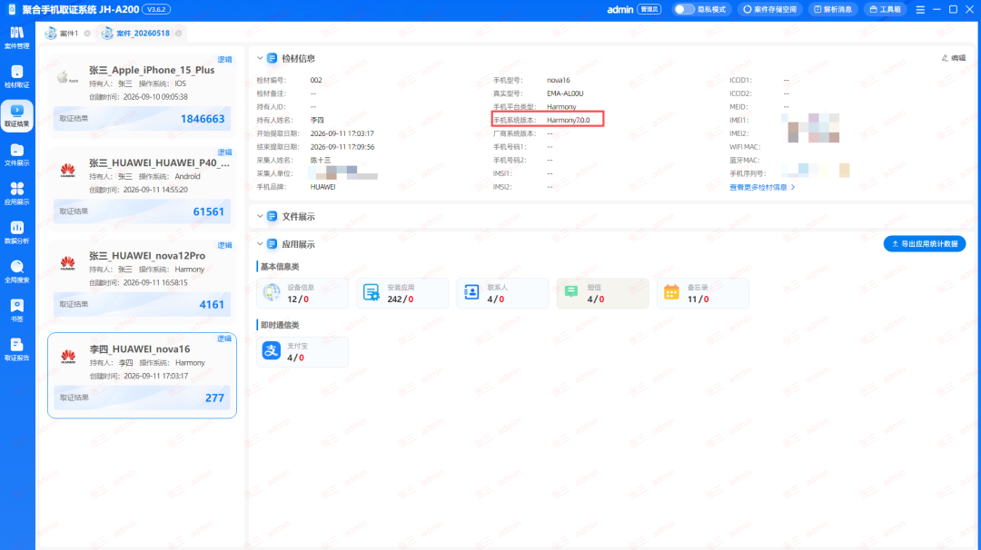Close the 案件_20260518 tab
This screenshot has height=550, width=981.
coord(179,33)
